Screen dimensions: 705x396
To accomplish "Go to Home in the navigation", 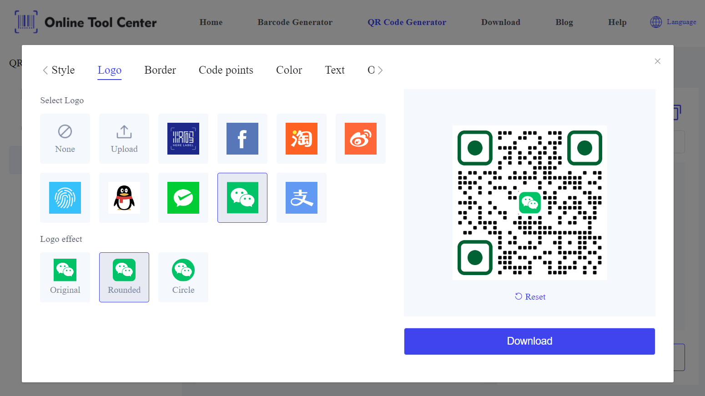I will point(211,22).
